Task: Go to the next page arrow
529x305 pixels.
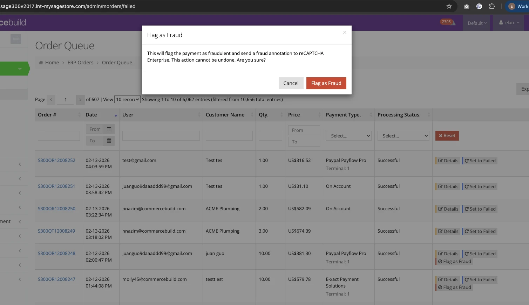Action: [80, 100]
